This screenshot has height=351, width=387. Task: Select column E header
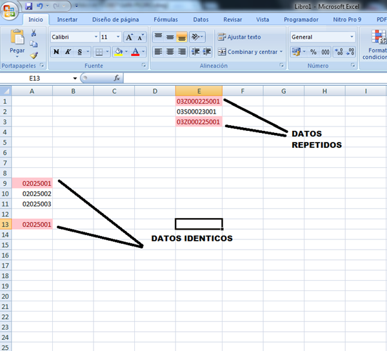[x=199, y=91]
